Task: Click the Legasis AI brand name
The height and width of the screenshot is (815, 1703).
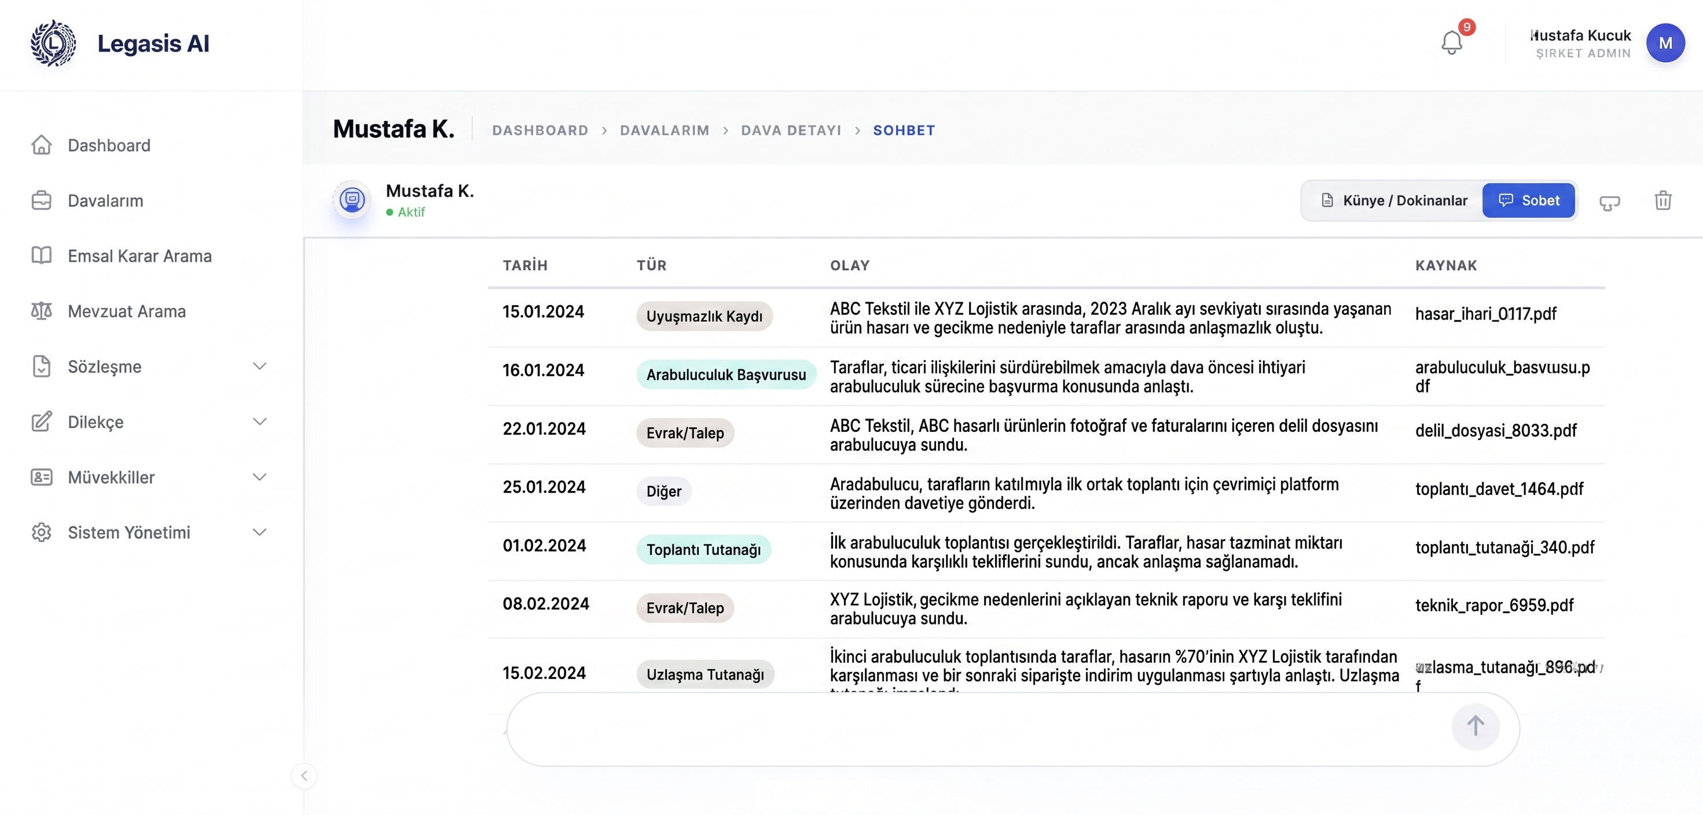Action: [153, 43]
